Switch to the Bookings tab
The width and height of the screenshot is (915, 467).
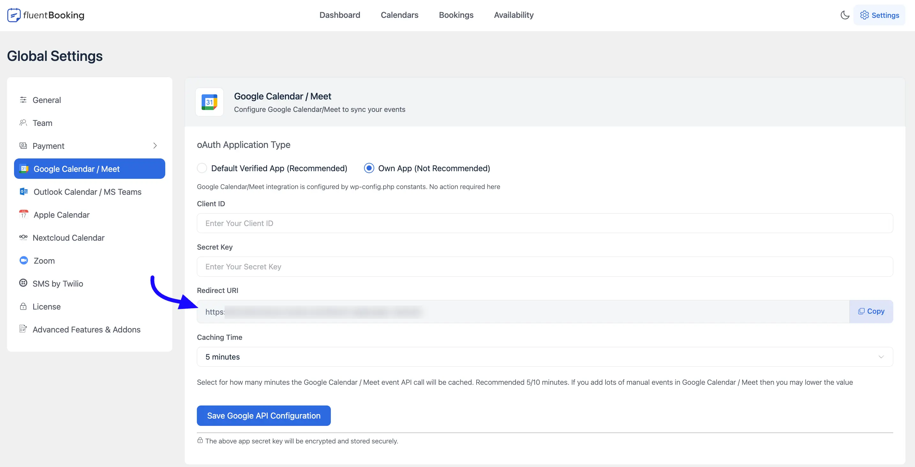point(456,15)
